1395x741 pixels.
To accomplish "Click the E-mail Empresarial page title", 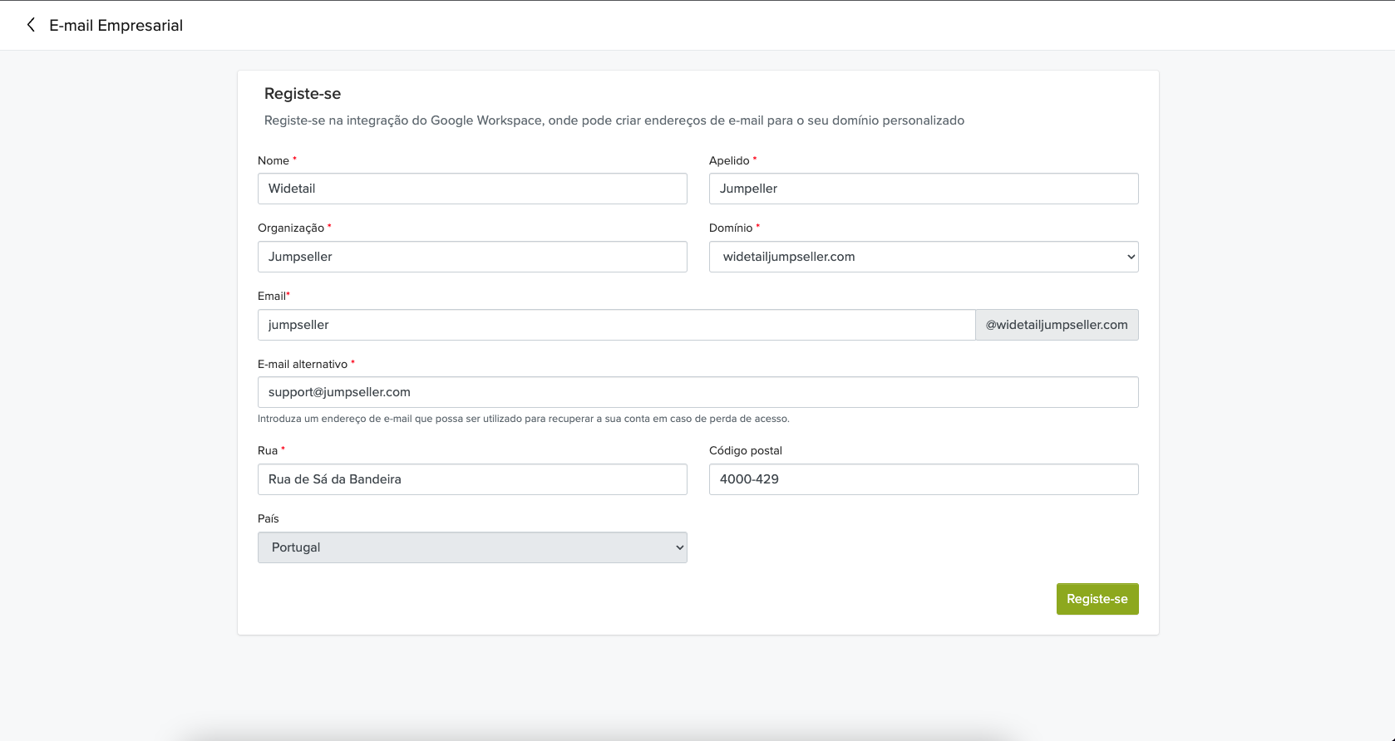I will click(116, 26).
